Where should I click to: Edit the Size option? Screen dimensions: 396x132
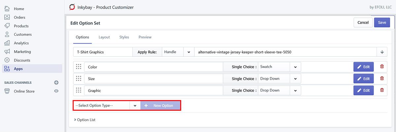click(363, 79)
